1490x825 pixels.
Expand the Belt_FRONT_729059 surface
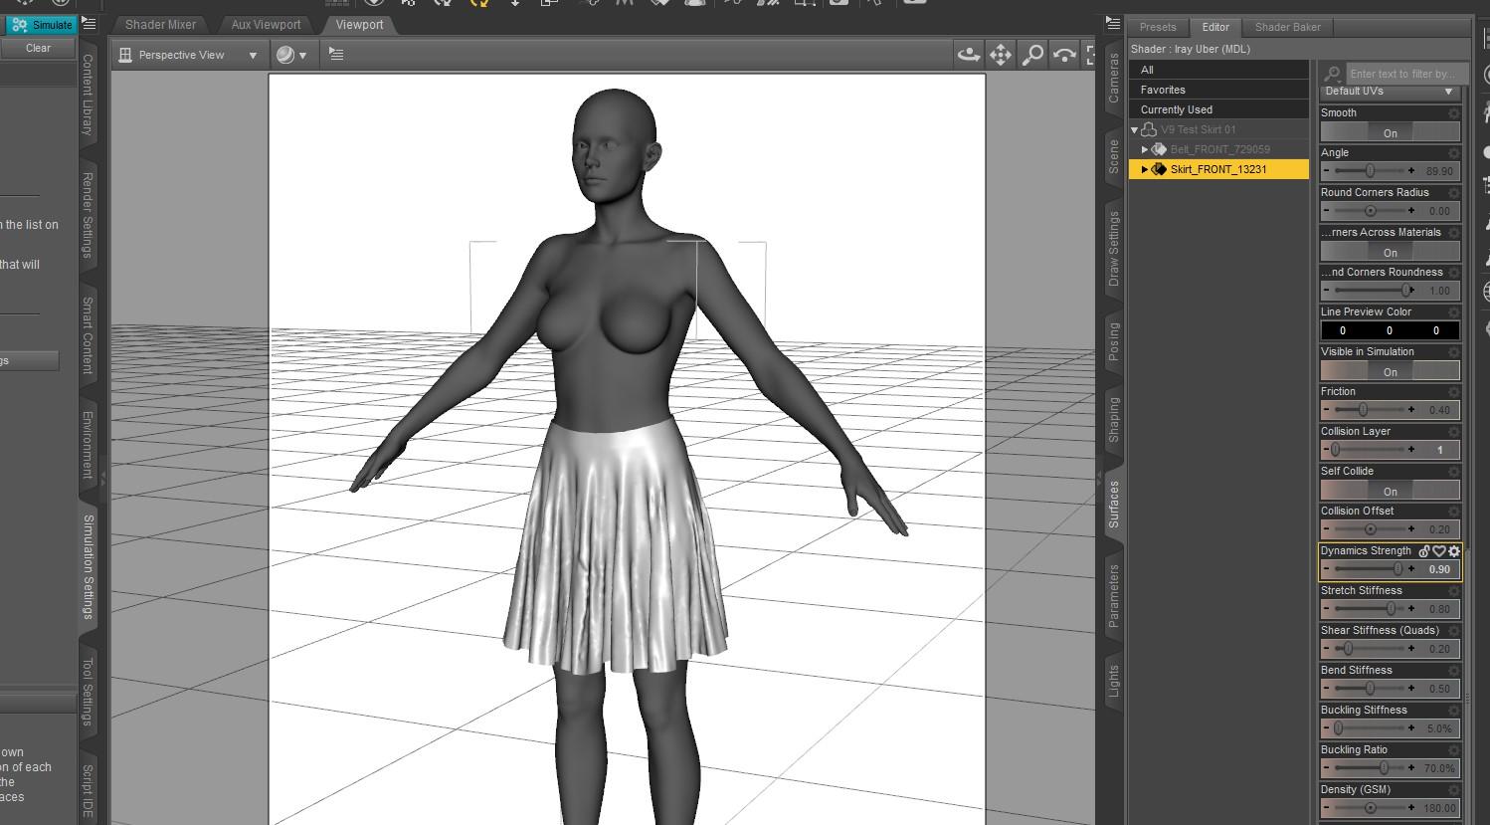click(x=1145, y=150)
